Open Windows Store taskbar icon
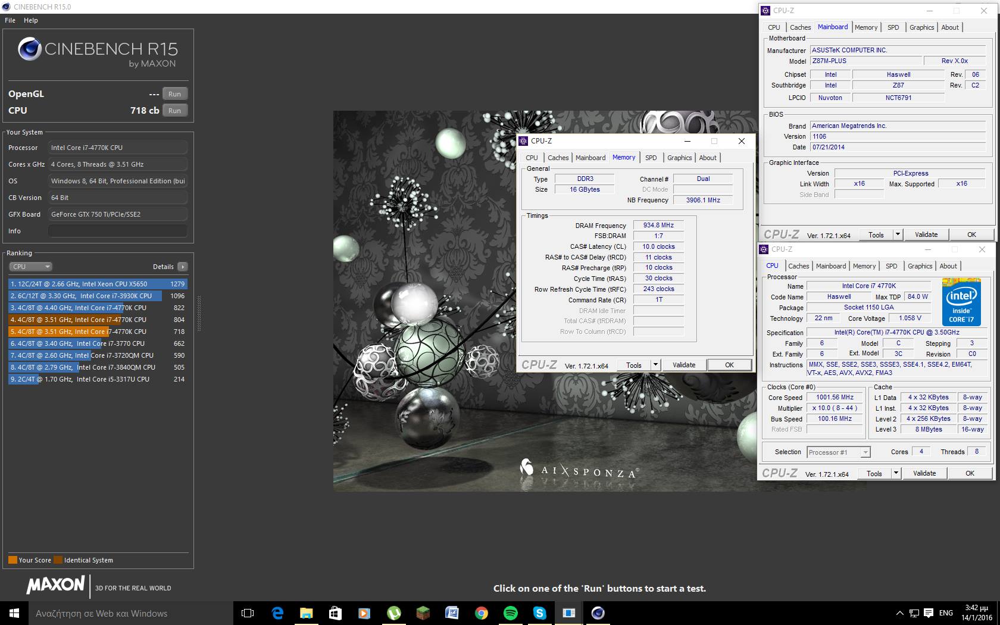1000x625 pixels. click(x=335, y=613)
